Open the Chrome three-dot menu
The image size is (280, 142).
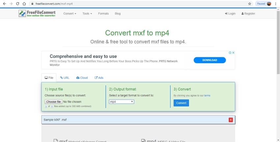click(x=276, y=4)
